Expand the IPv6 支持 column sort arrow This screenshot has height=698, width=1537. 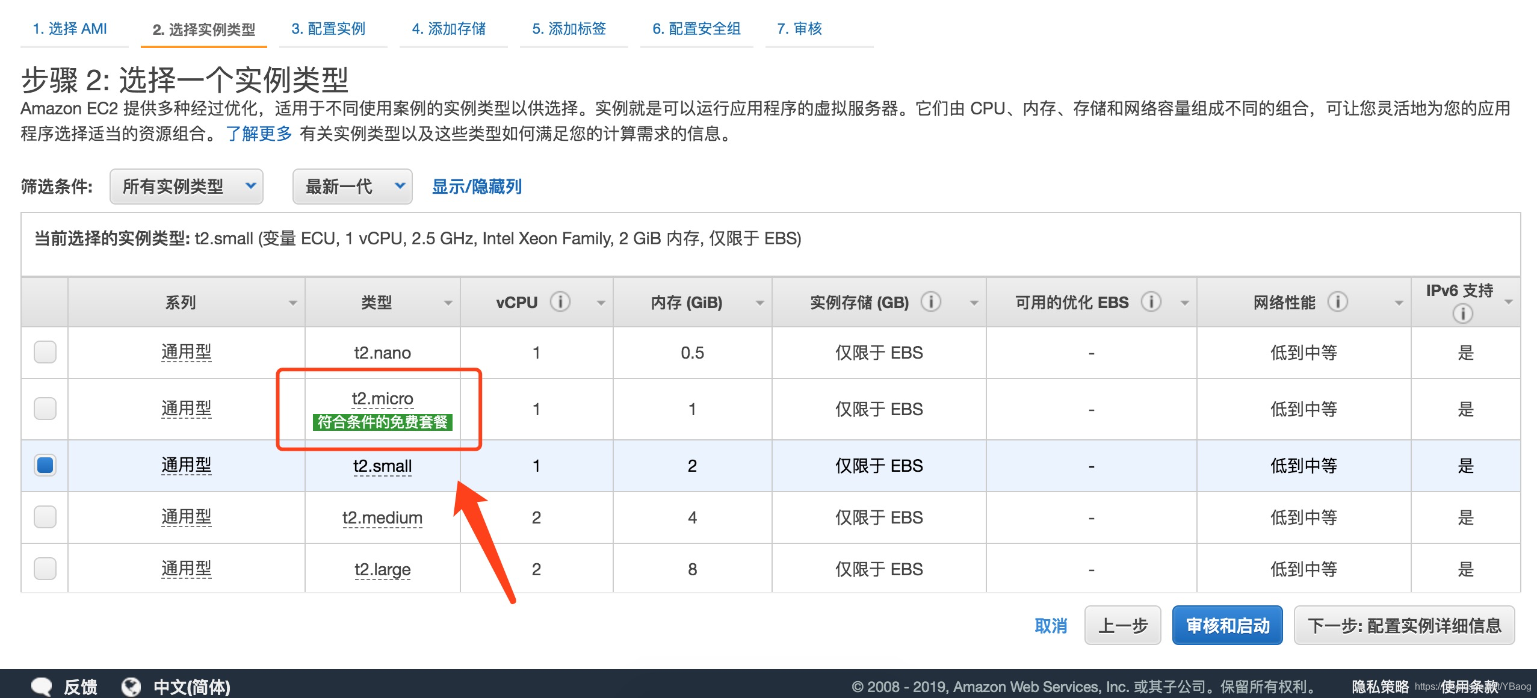[1509, 303]
